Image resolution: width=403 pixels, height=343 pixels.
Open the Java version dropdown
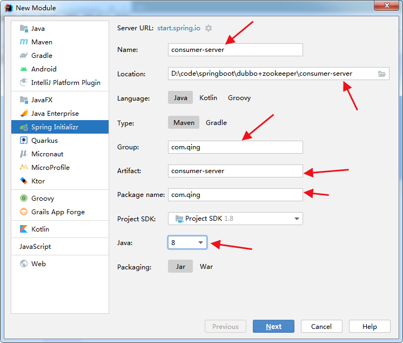coord(187,242)
